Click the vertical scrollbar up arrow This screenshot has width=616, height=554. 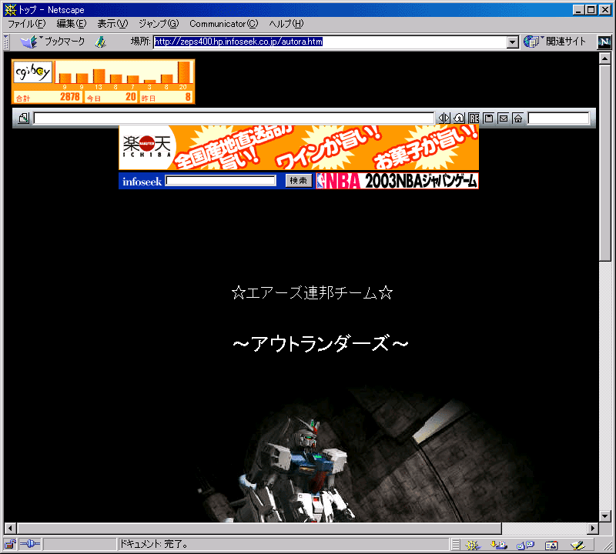[605, 59]
